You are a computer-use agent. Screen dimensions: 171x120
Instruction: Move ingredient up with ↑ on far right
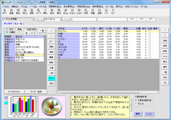[x=165, y=30]
